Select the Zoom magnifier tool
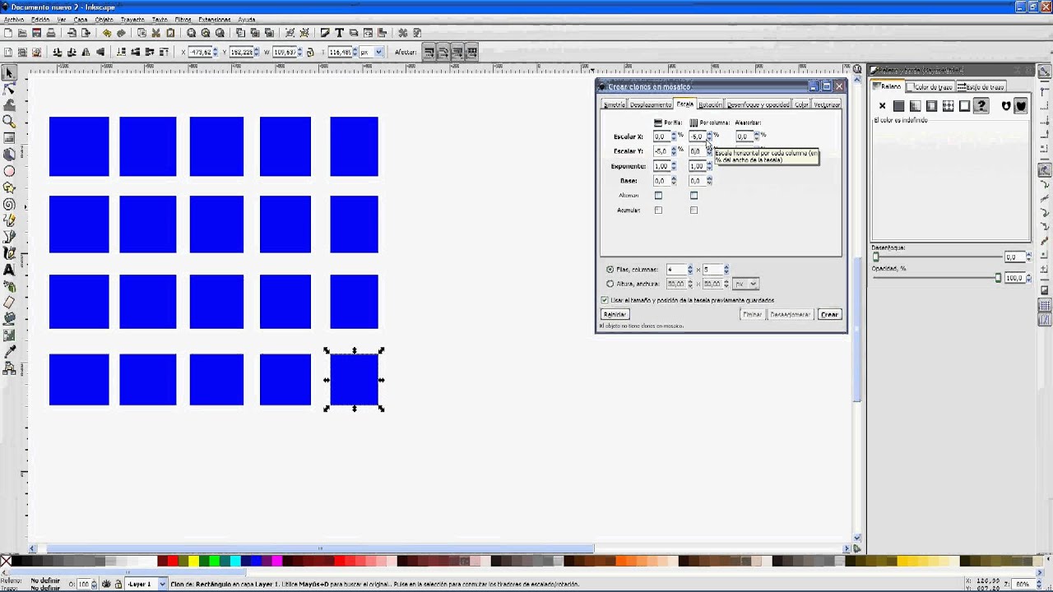The height and width of the screenshot is (592, 1053). click(x=9, y=122)
